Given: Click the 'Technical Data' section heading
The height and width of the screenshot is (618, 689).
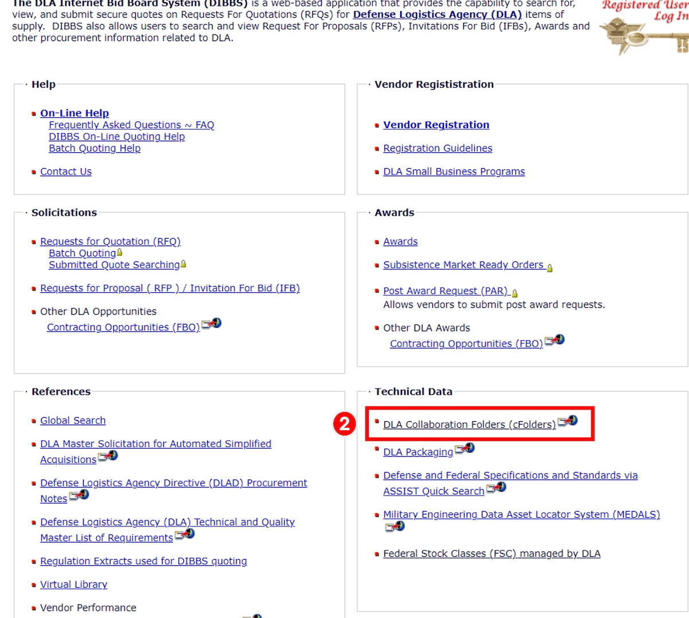Looking at the screenshot, I should click(414, 392).
